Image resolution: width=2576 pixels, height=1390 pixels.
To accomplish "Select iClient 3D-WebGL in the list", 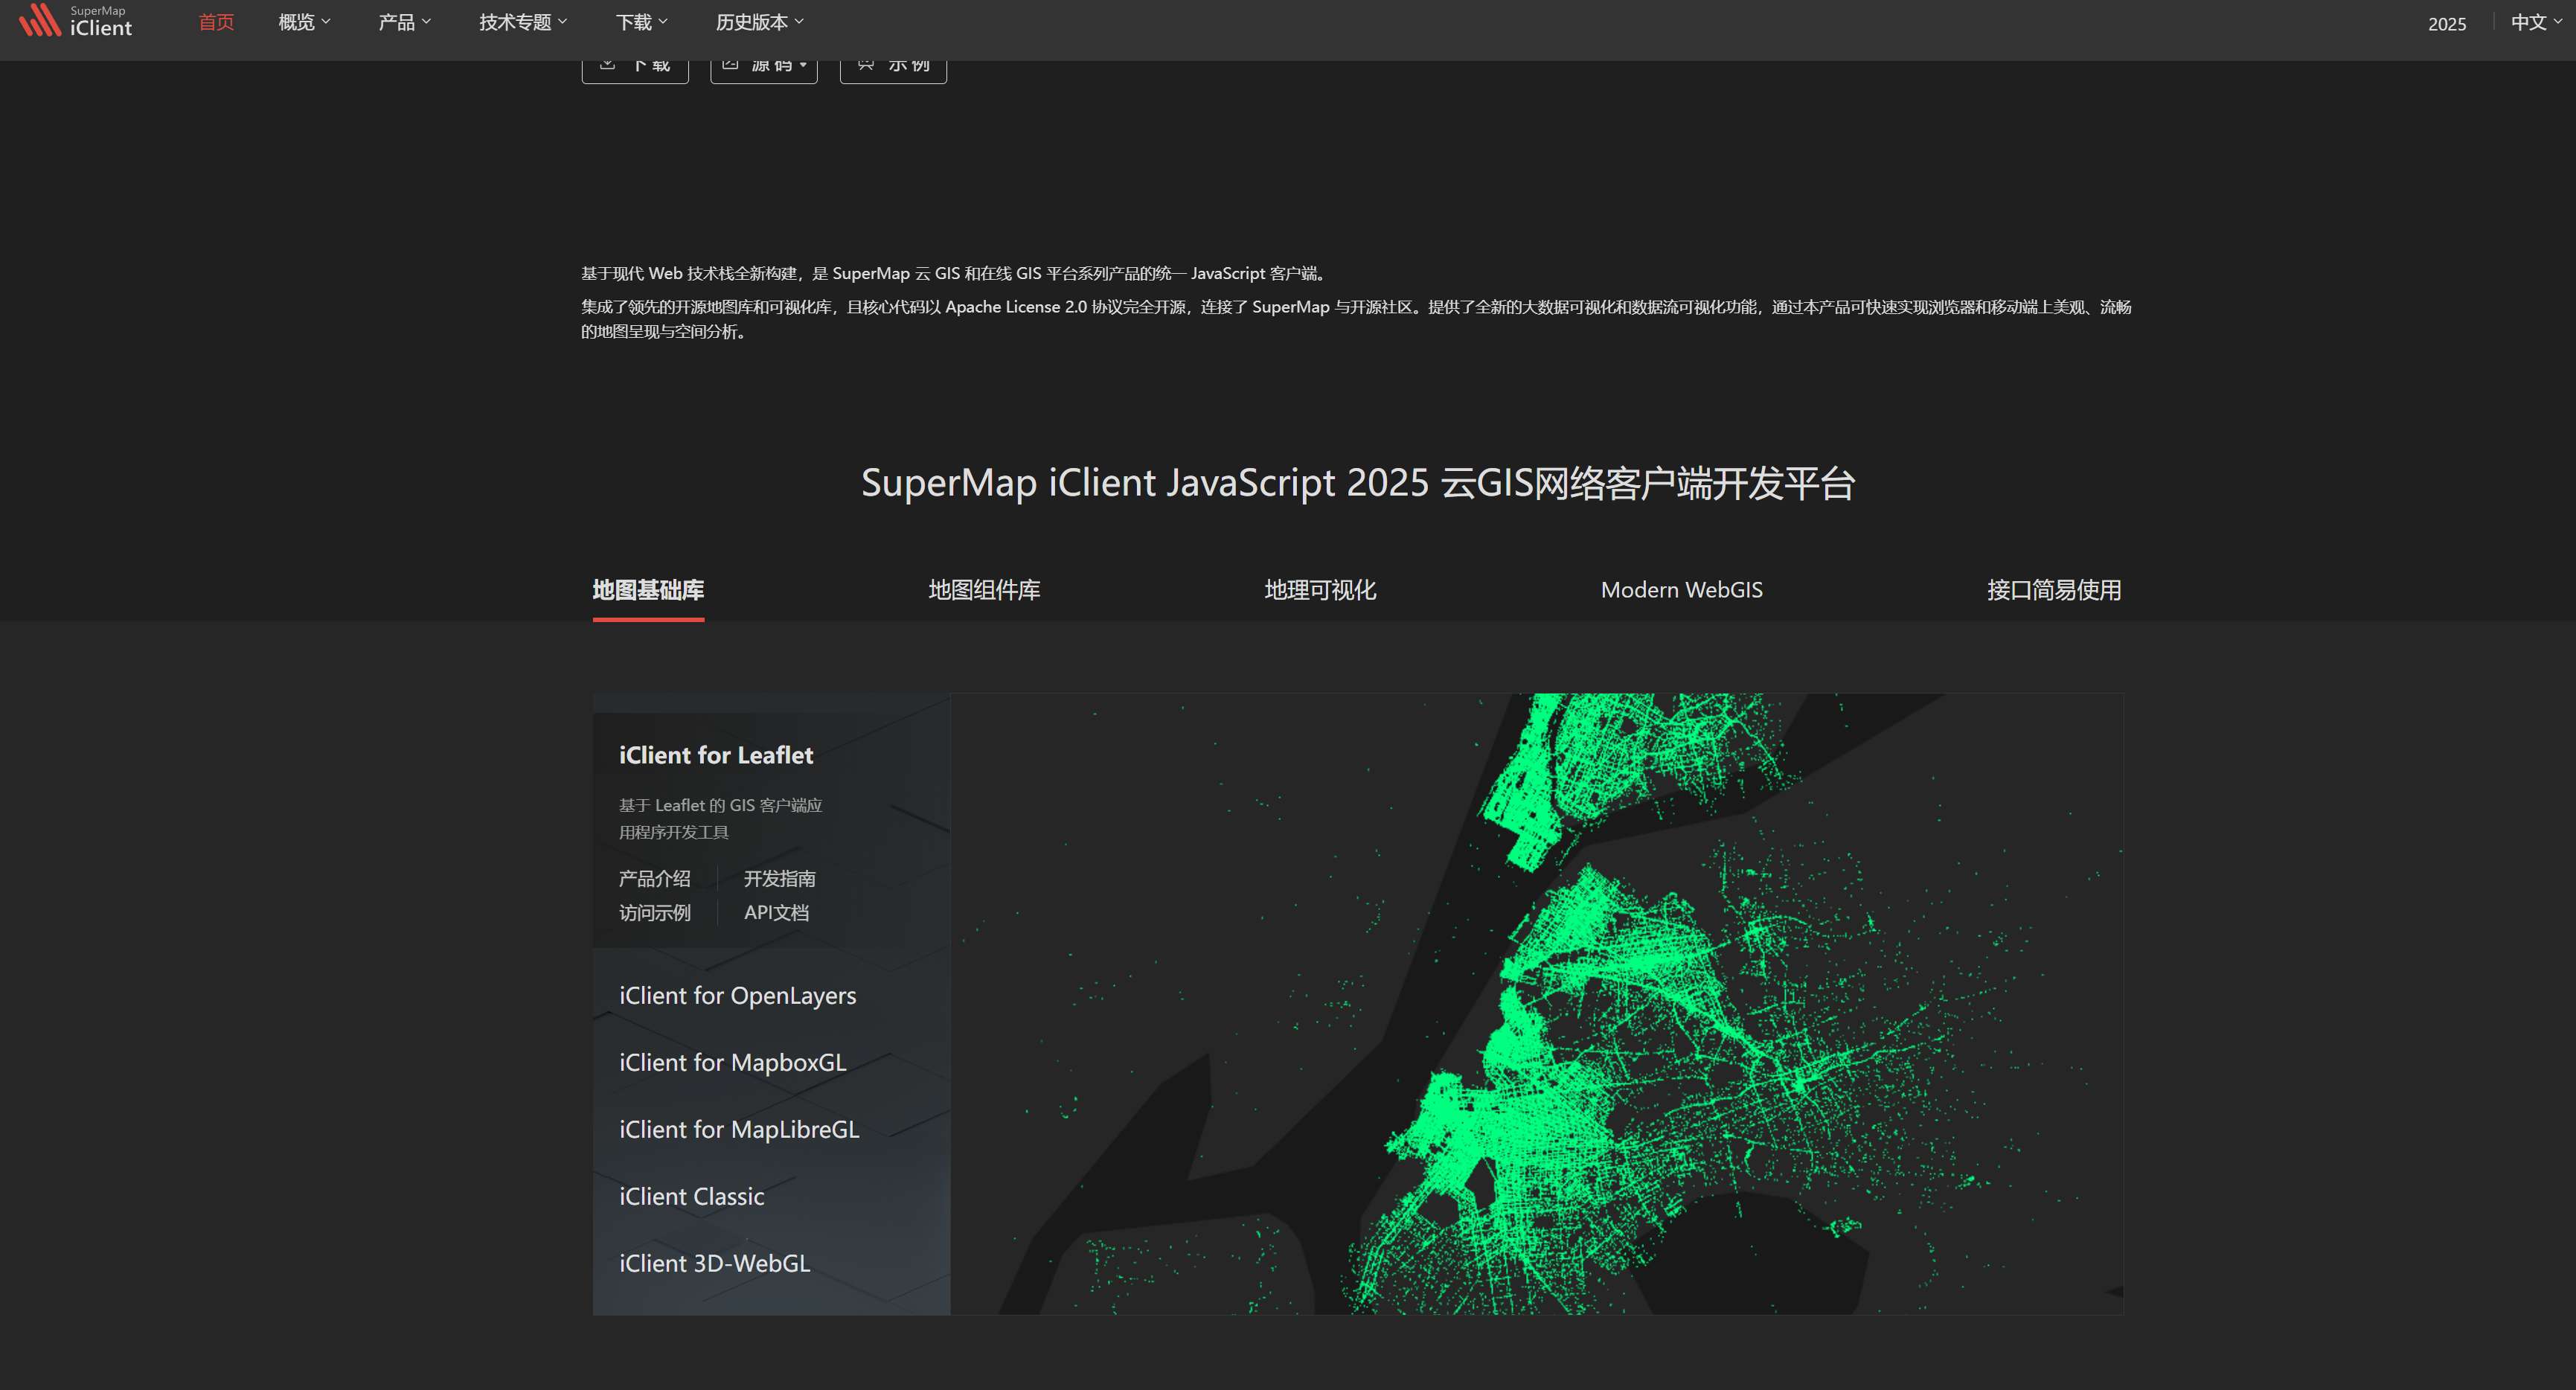I will click(714, 1263).
